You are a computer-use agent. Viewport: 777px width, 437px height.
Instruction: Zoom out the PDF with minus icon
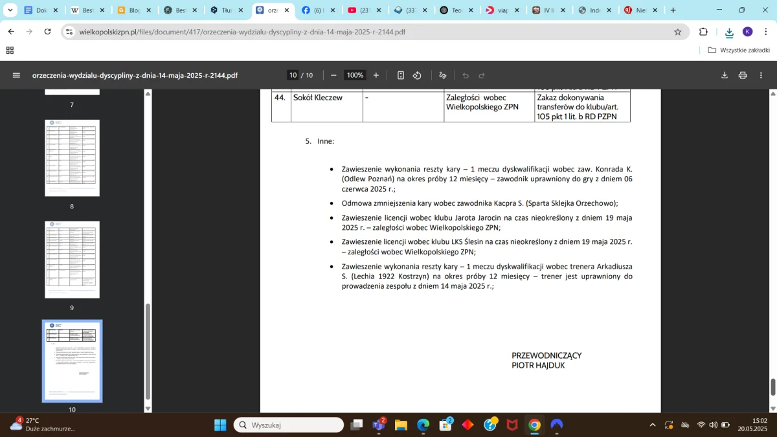tap(333, 75)
